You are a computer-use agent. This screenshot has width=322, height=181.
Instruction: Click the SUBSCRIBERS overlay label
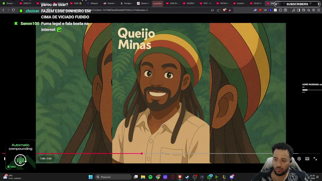(x=297, y=4)
